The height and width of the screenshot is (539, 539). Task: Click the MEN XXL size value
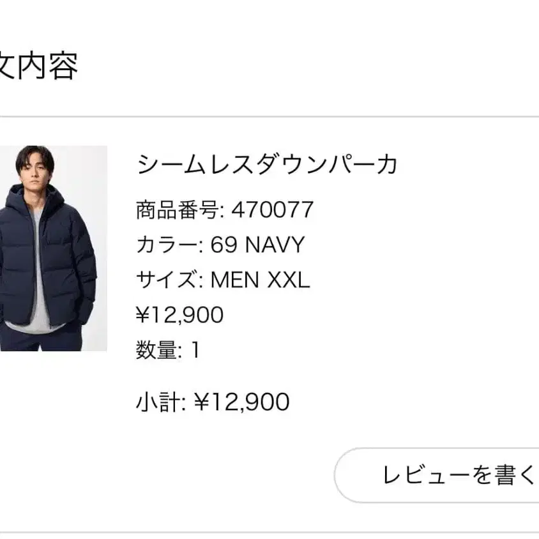pos(260,280)
